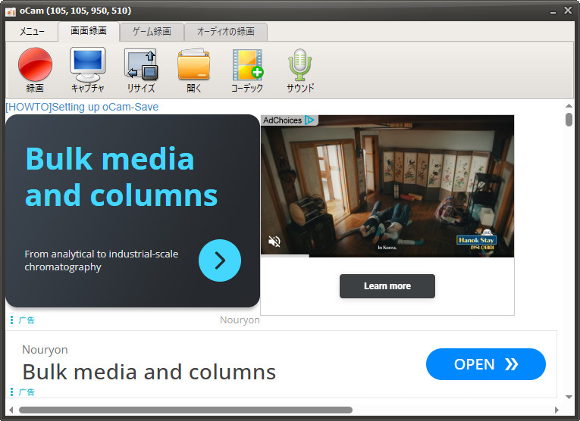The height and width of the screenshot is (421, 580).
Task: Click the scroll right arrow
Action: click(556, 410)
